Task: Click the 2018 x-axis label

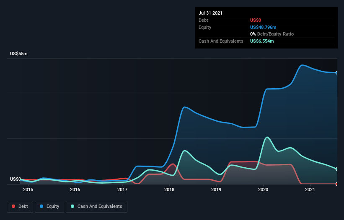Action: (x=169, y=189)
